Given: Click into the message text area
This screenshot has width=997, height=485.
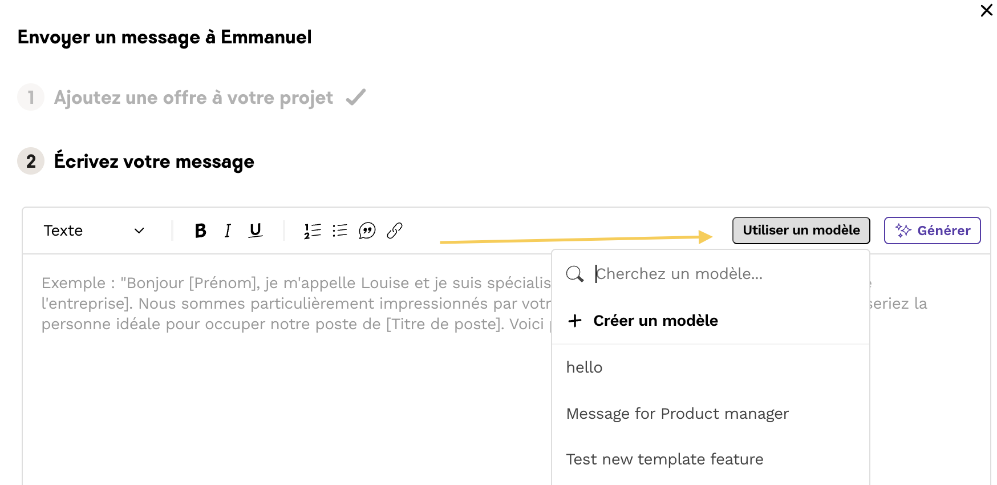Looking at the screenshot, I should click(285, 399).
